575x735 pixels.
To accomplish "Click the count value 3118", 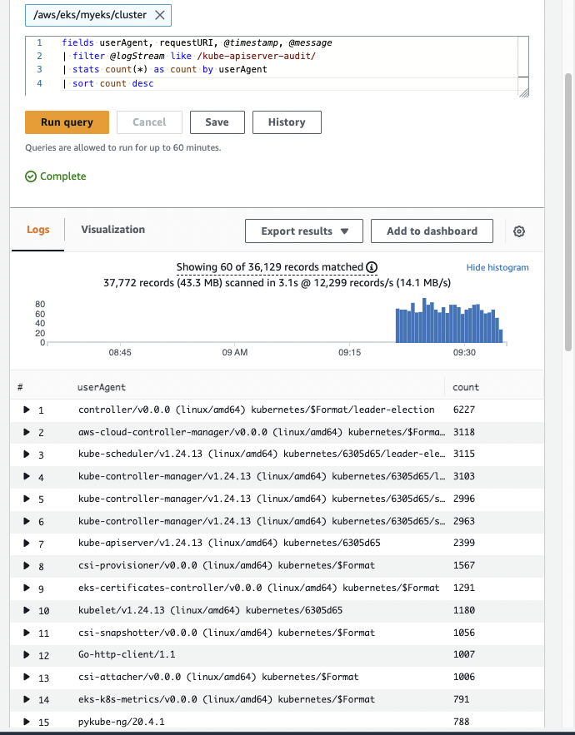I will [464, 432].
